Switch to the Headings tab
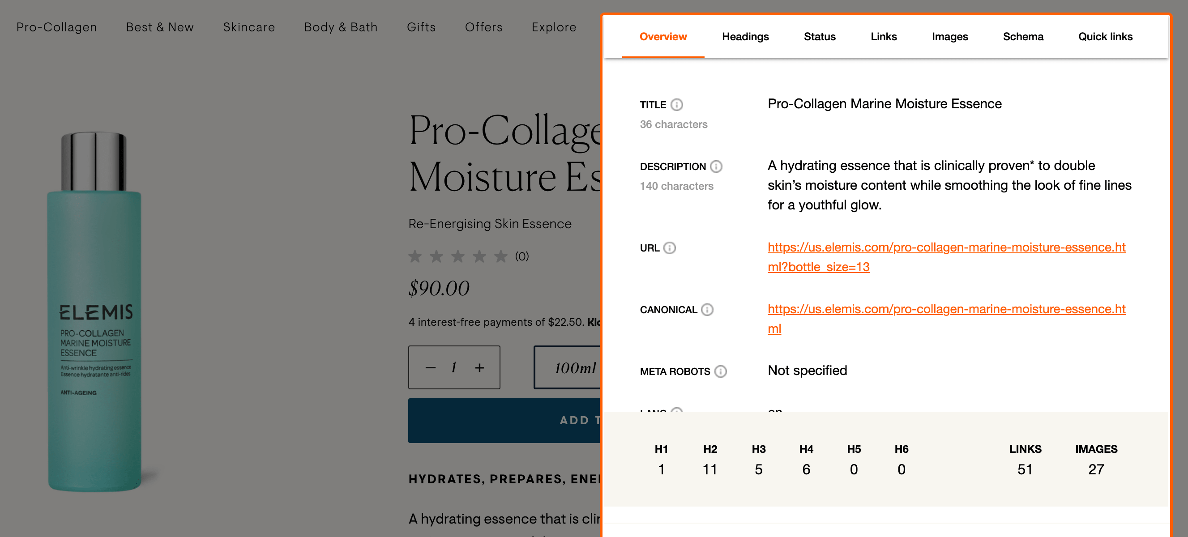The image size is (1188, 537). pyautogui.click(x=745, y=36)
